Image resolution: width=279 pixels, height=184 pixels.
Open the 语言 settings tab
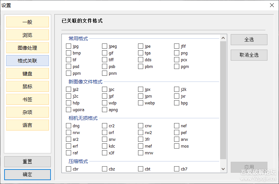coord(27,125)
